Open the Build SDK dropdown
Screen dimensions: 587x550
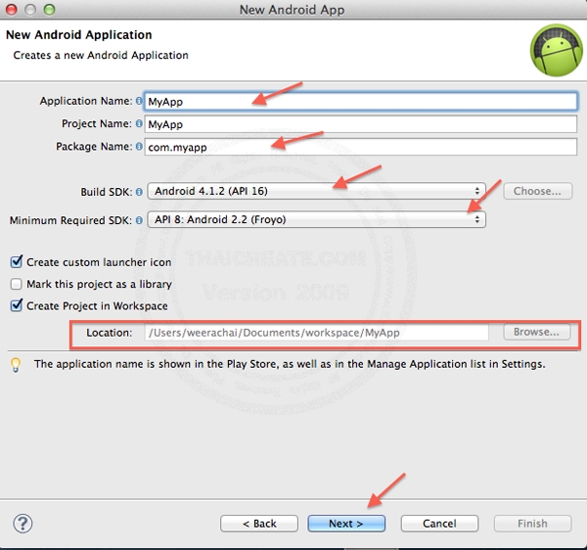pyautogui.click(x=316, y=191)
